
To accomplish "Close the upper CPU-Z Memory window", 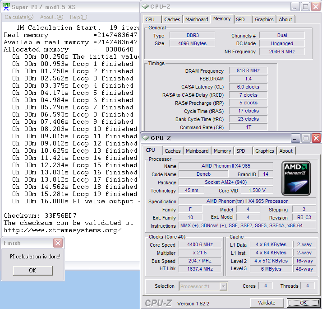I will (316, 7).
